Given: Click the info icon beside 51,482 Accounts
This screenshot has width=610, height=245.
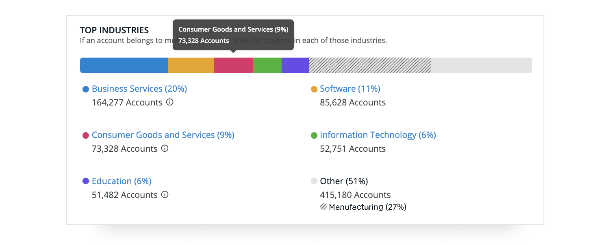Looking at the screenshot, I should coord(164,195).
